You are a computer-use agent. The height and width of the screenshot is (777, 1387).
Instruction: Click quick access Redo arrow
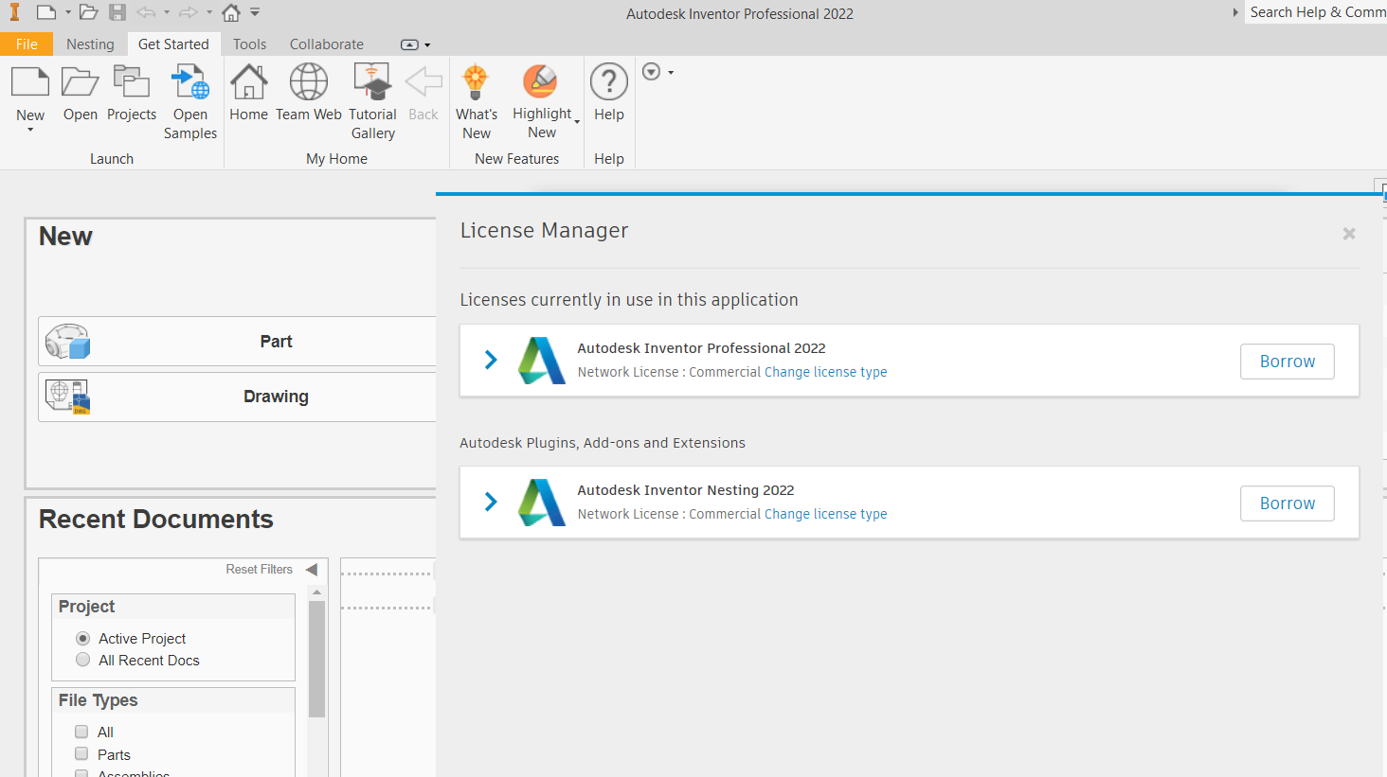[189, 12]
